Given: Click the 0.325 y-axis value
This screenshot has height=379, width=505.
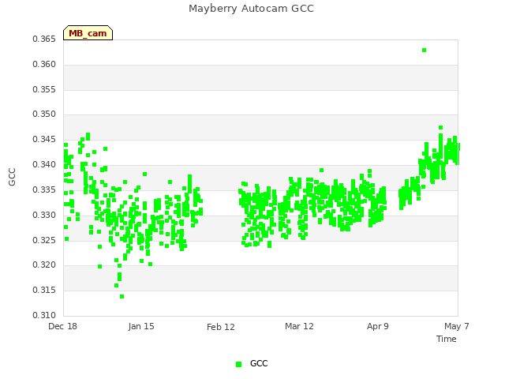Looking at the screenshot, I should pyautogui.click(x=44, y=240).
